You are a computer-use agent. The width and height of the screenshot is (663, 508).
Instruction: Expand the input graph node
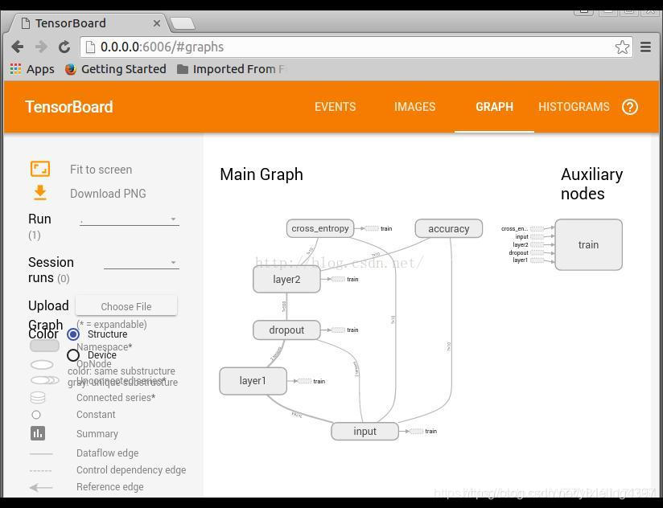pos(365,431)
